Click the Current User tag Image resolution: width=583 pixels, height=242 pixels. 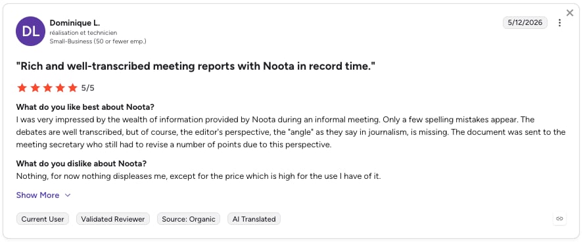(x=43, y=219)
